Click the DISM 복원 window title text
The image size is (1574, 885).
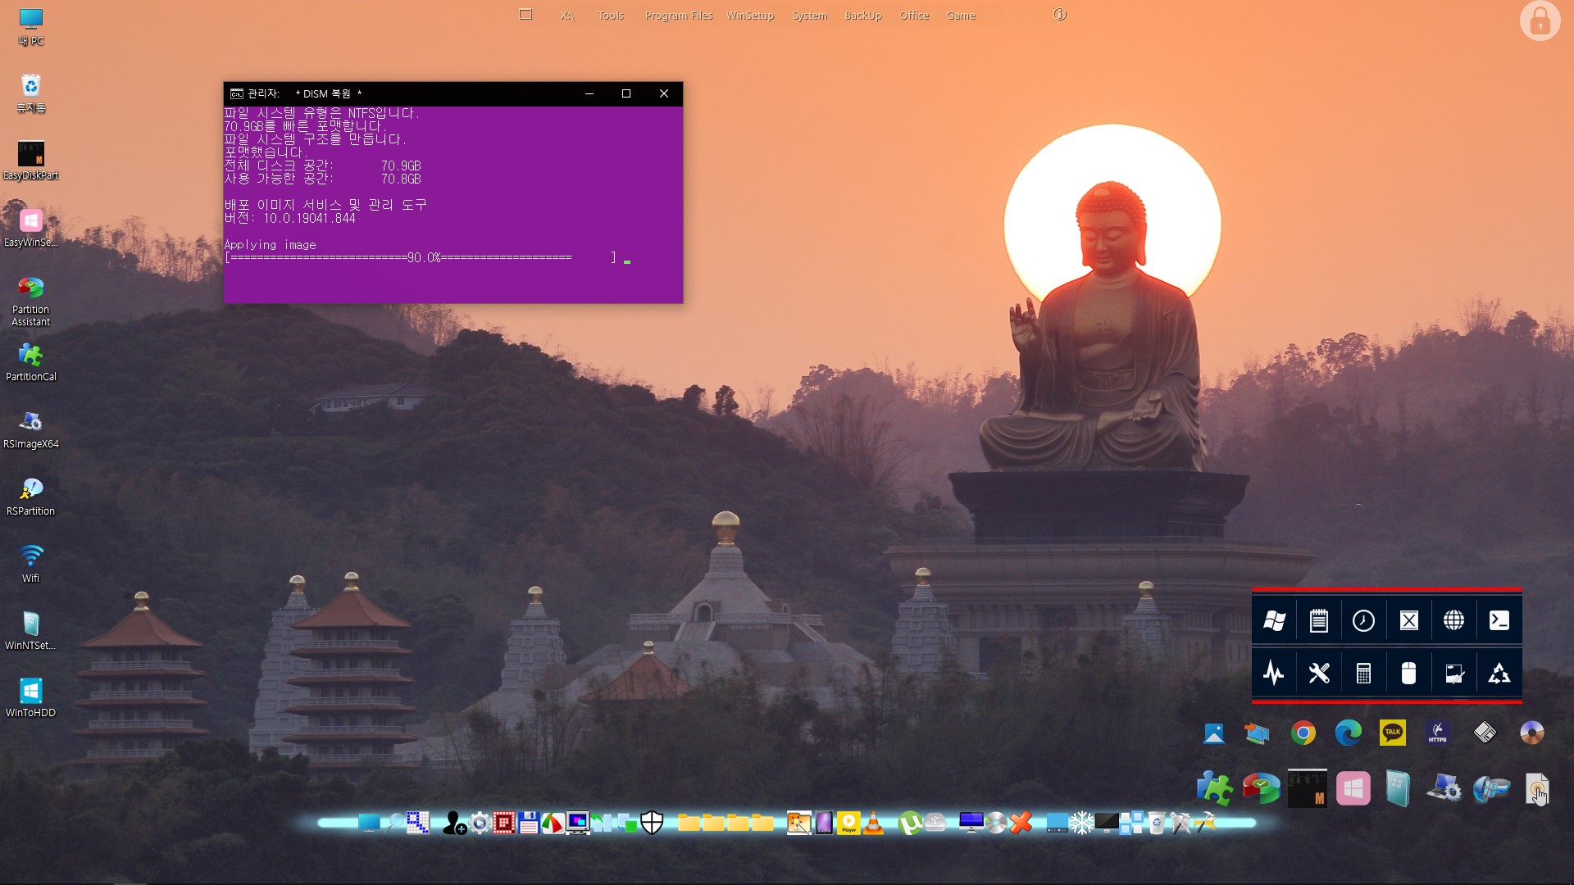point(327,93)
